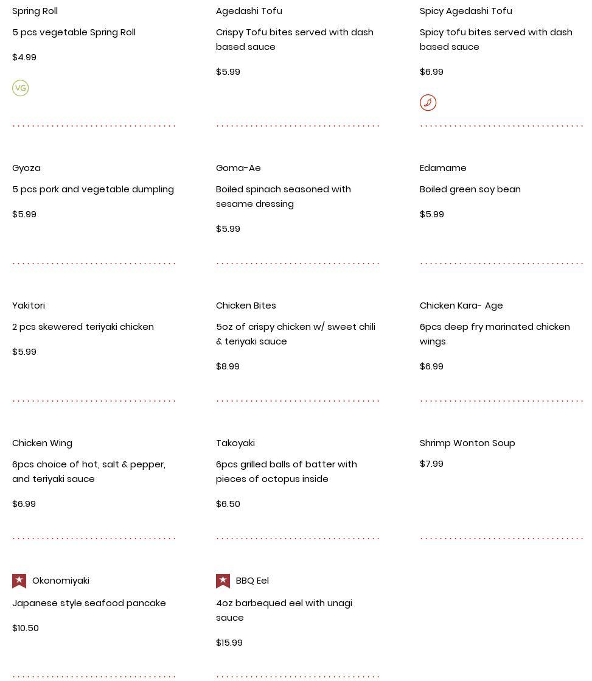The image size is (592, 681).
Task: Click the $15.99 price of BBQ Eel
Action: 229,643
